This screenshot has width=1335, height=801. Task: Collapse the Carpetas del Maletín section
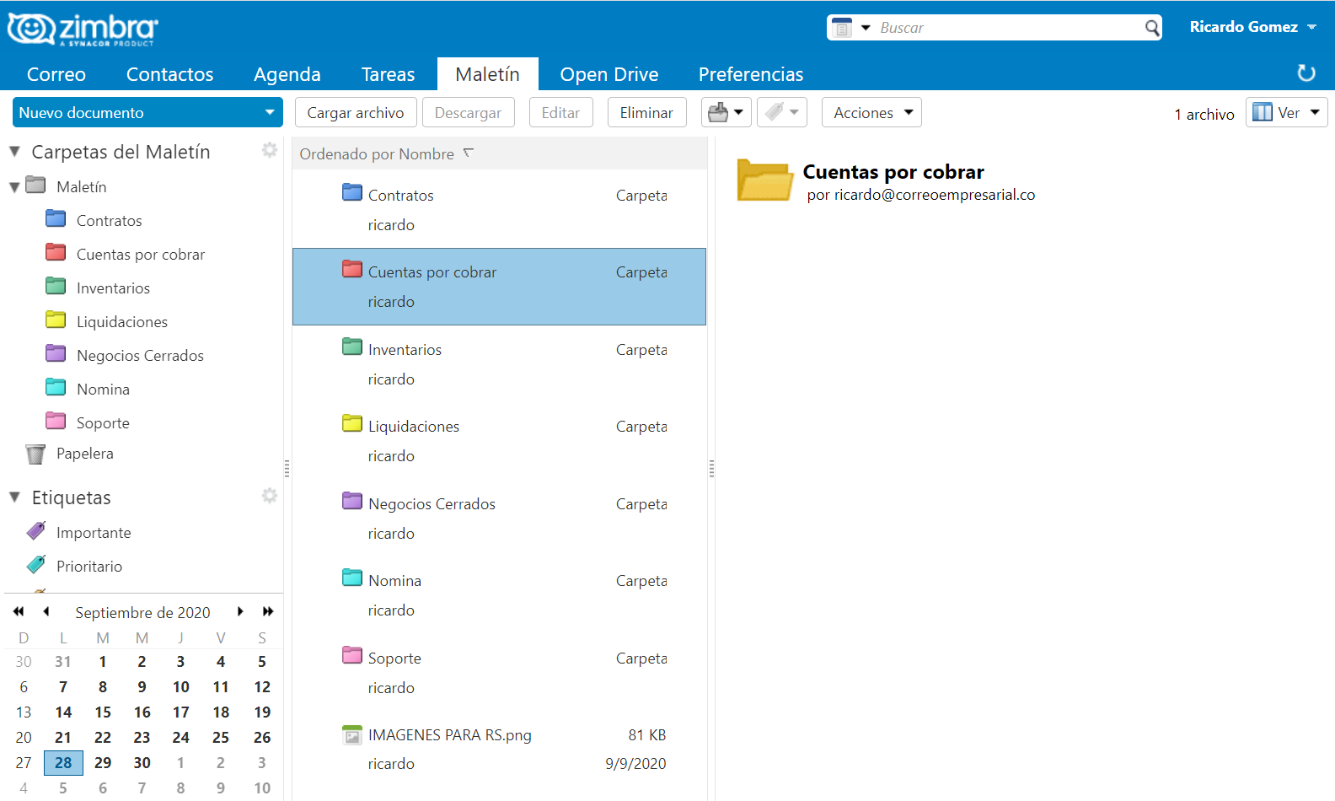coord(14,152)
